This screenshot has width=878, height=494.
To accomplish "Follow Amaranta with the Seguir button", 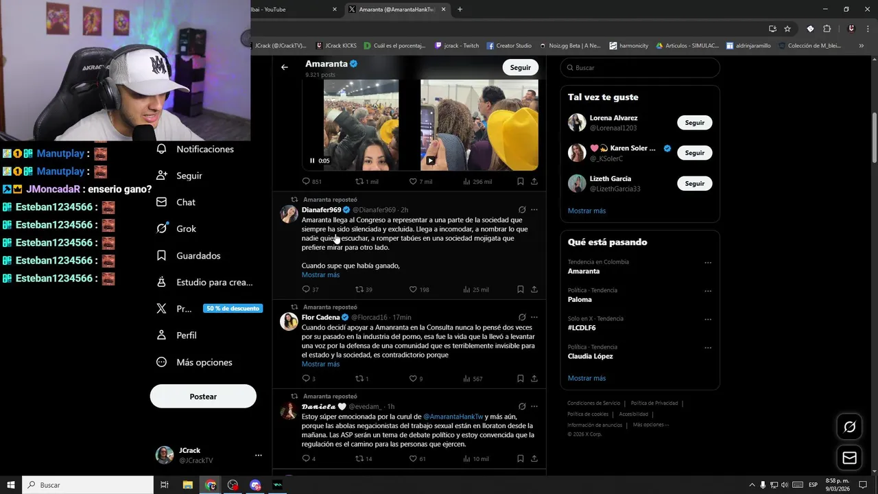I will (520, 67).
